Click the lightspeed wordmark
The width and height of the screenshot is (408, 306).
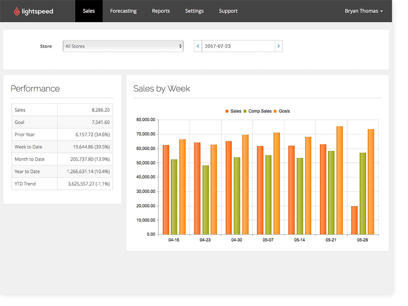[x=37, y=12]
